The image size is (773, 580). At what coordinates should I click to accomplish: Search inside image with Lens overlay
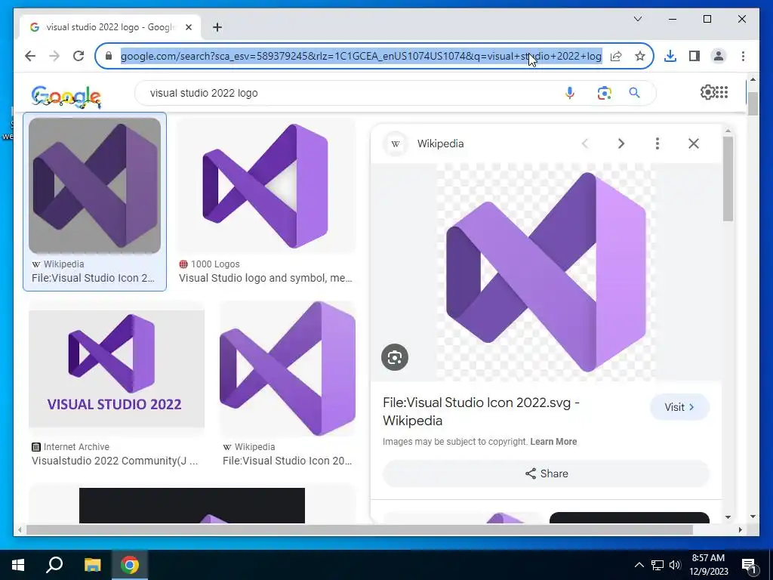coord(394,357)
